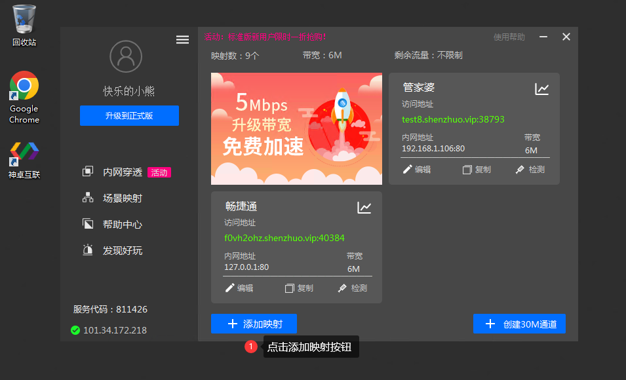Click the 创建30M通道 button
626x380 pixels.
click(519, 324)
